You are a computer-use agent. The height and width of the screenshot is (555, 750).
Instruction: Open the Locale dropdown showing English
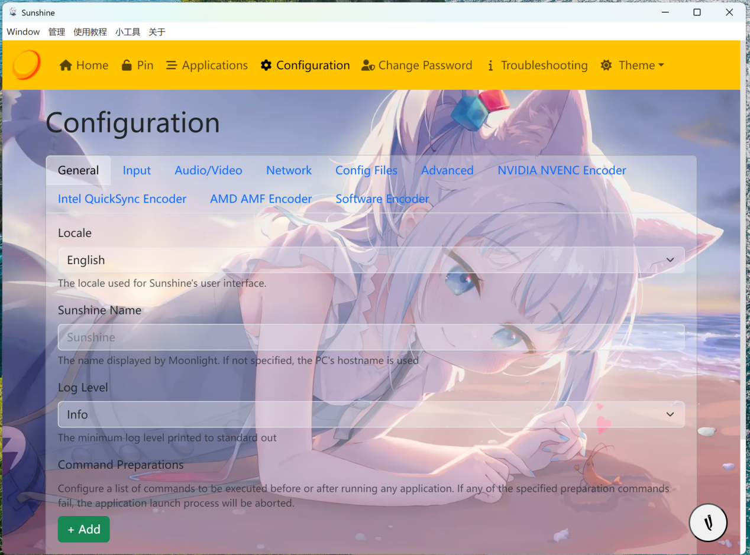(371, 260)
